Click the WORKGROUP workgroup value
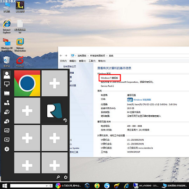The image size is (189, 189). tap(133, 152)
